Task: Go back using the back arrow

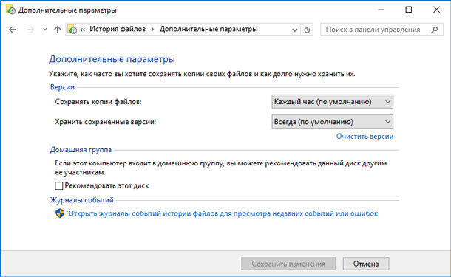Action: 13,30
